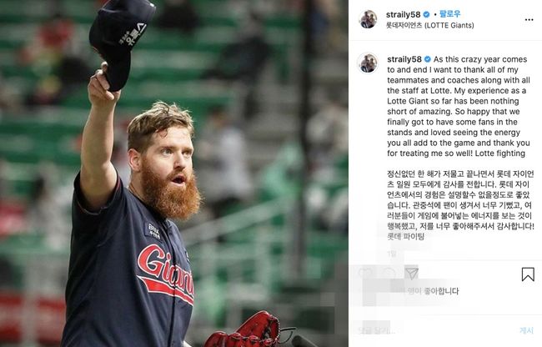The height and width of the screenshot is (347, 542).
Task: Click the baseball player photo
Action: click(x=174, y=173)
